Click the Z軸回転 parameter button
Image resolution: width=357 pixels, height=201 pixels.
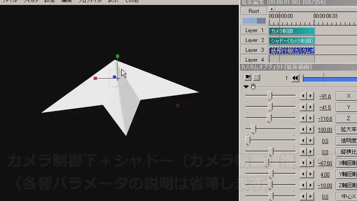pyautogui.click(x=346, y=185)
